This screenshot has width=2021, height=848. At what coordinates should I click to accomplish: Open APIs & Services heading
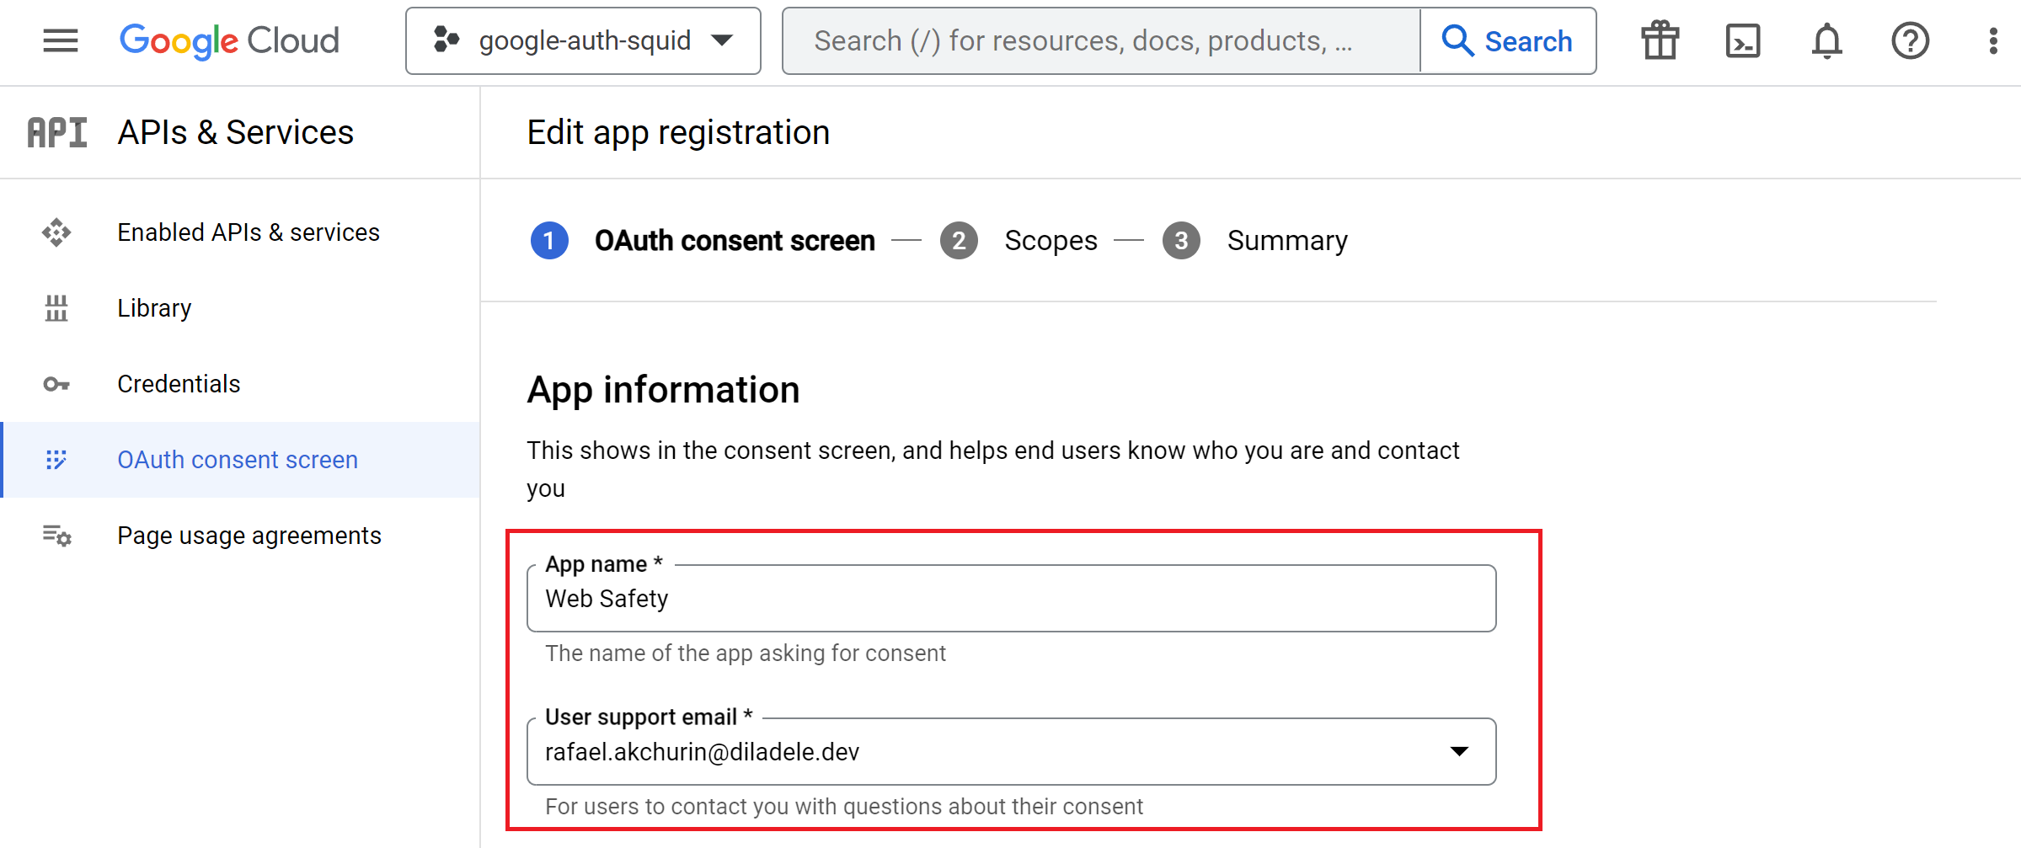point(235,132)
